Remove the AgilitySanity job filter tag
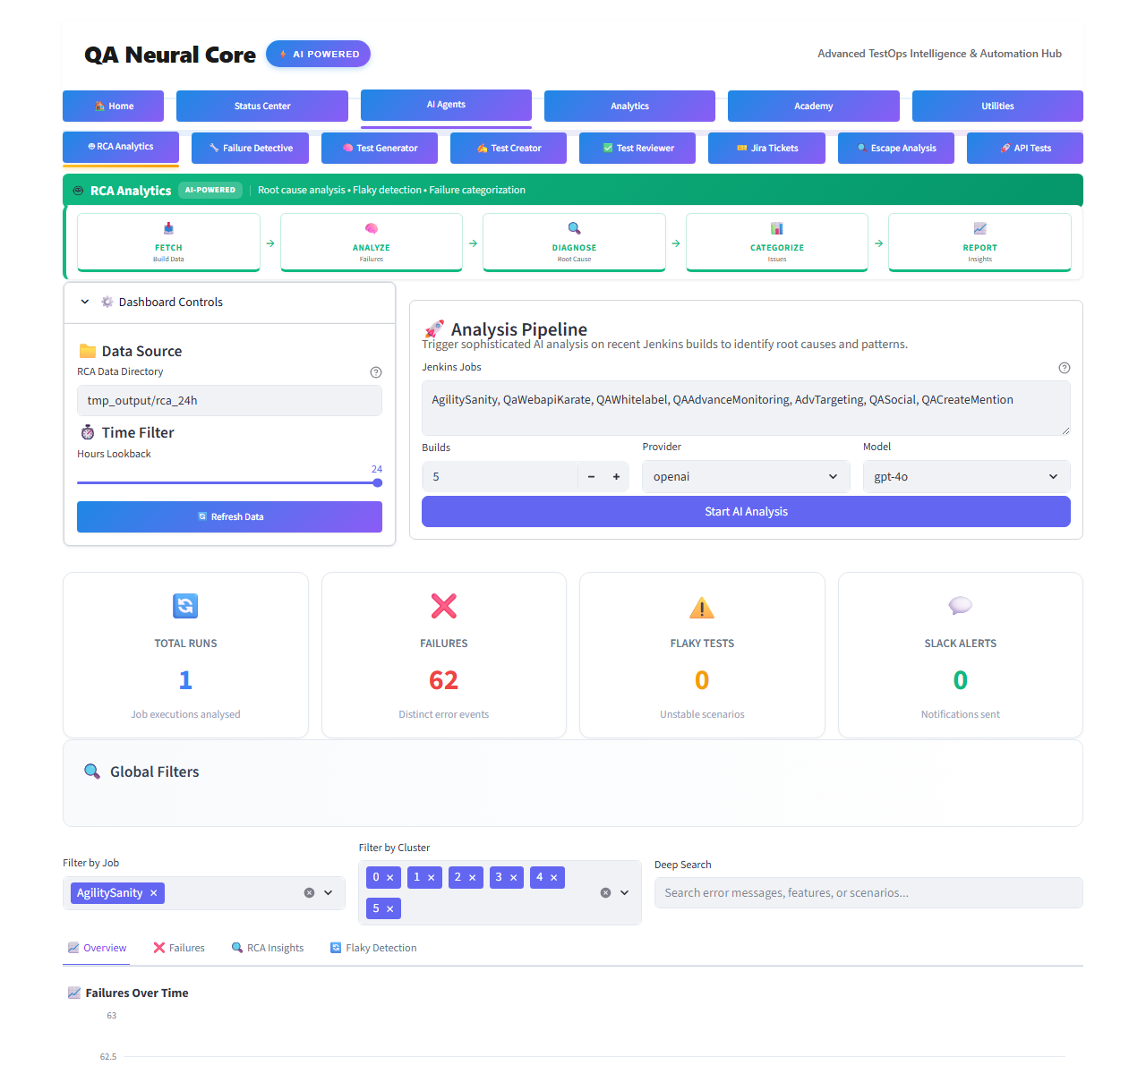The image size is (1146, 1074). tap(154, 893)
